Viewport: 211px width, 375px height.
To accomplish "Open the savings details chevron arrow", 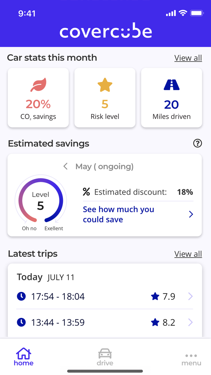I will [x=191, y=214].
